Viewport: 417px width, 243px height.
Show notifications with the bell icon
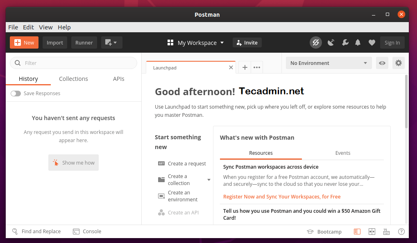(x=358, y=42)
